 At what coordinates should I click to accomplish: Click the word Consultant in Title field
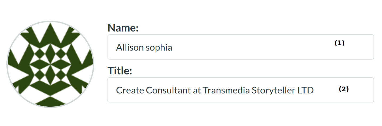[168, 91]
